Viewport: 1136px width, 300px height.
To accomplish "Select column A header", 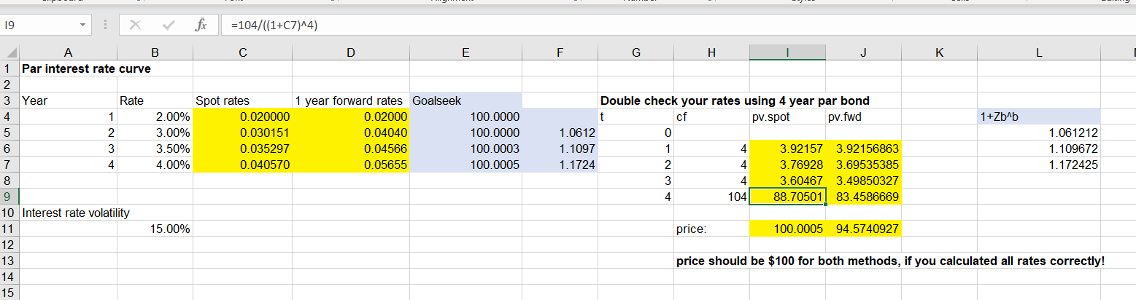I will pos(68,52).
